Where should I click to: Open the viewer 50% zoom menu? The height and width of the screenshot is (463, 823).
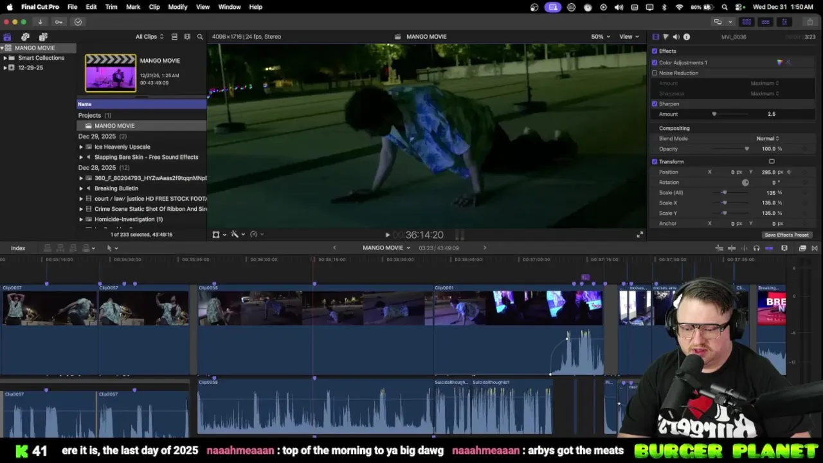coord(601,37)
